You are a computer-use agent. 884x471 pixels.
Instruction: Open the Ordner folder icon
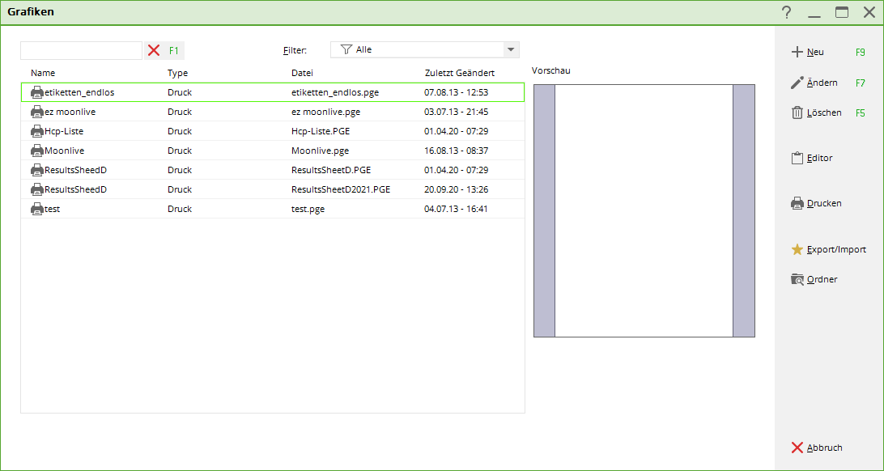pyautogui.click(x=797, y=279)
